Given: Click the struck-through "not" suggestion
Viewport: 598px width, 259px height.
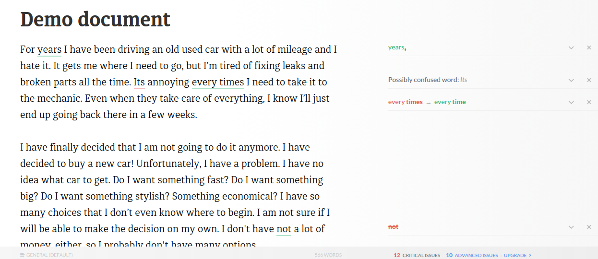Looking at the screenshot, I should tap(393, 227).
